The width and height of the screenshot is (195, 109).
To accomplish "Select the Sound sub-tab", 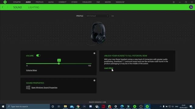I will tap(18, 7).
